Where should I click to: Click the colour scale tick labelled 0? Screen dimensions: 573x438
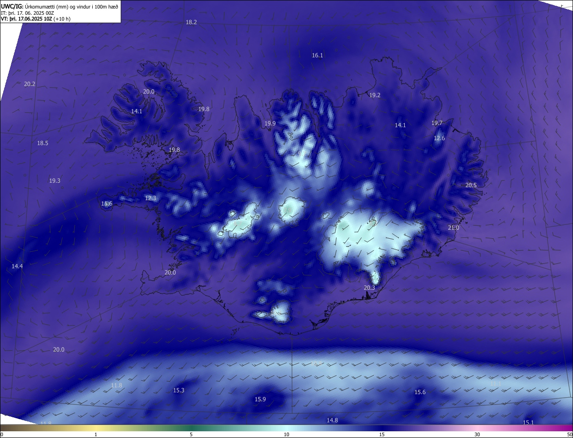(x=2, y=434)
